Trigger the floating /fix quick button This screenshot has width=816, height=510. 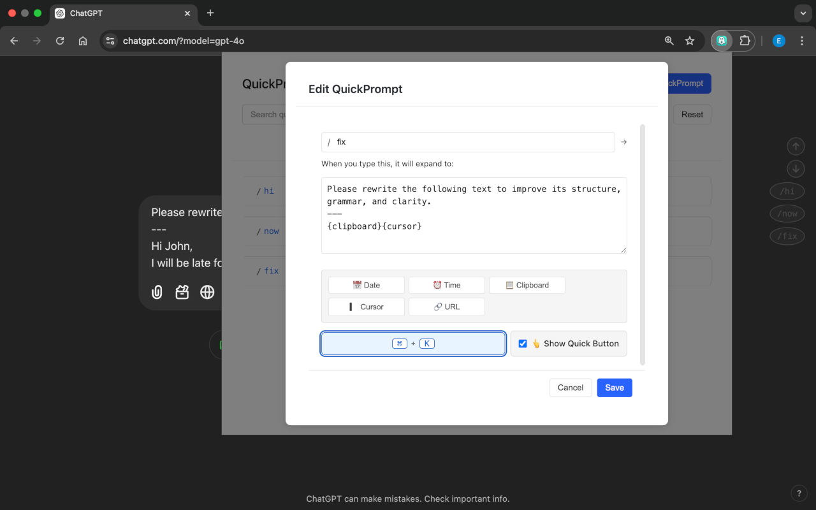(x=787, y=236)
